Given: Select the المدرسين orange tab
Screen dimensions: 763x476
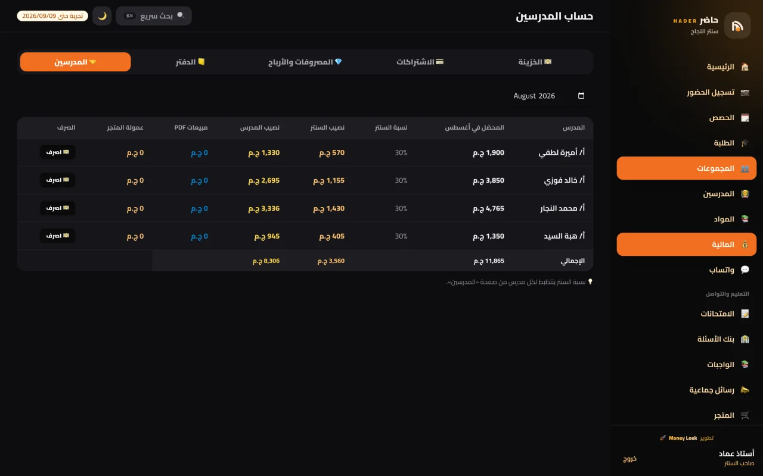Looking at the screenshot, I should coord(75,62).
